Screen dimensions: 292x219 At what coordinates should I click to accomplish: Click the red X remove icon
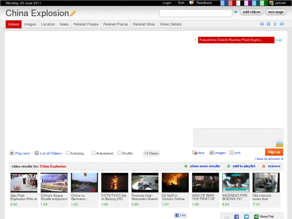tap(263, 166)
